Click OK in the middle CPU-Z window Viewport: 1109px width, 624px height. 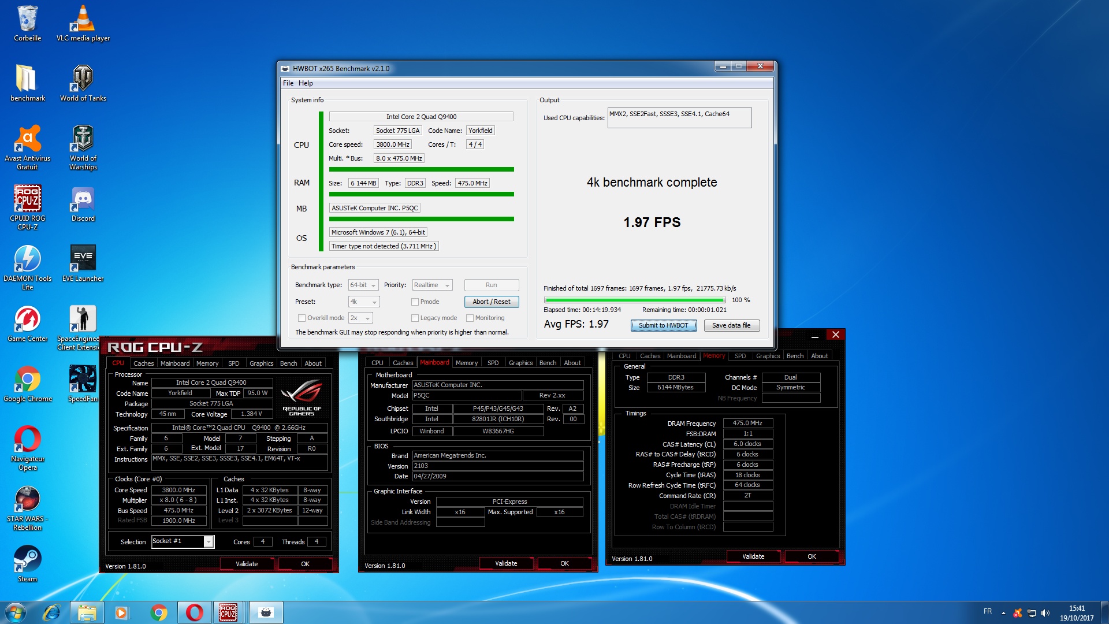pos(564,563)
